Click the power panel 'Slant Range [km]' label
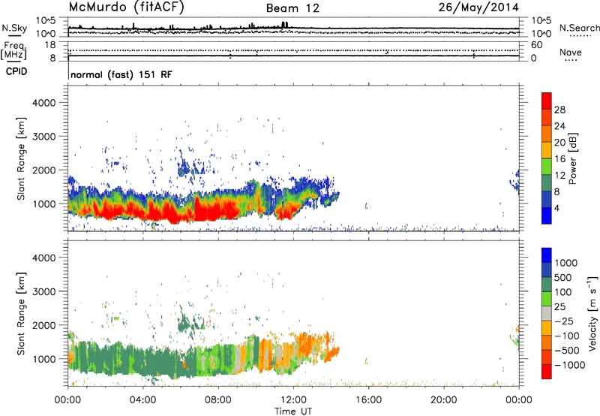The image size is (600, 416). [21, 158]
